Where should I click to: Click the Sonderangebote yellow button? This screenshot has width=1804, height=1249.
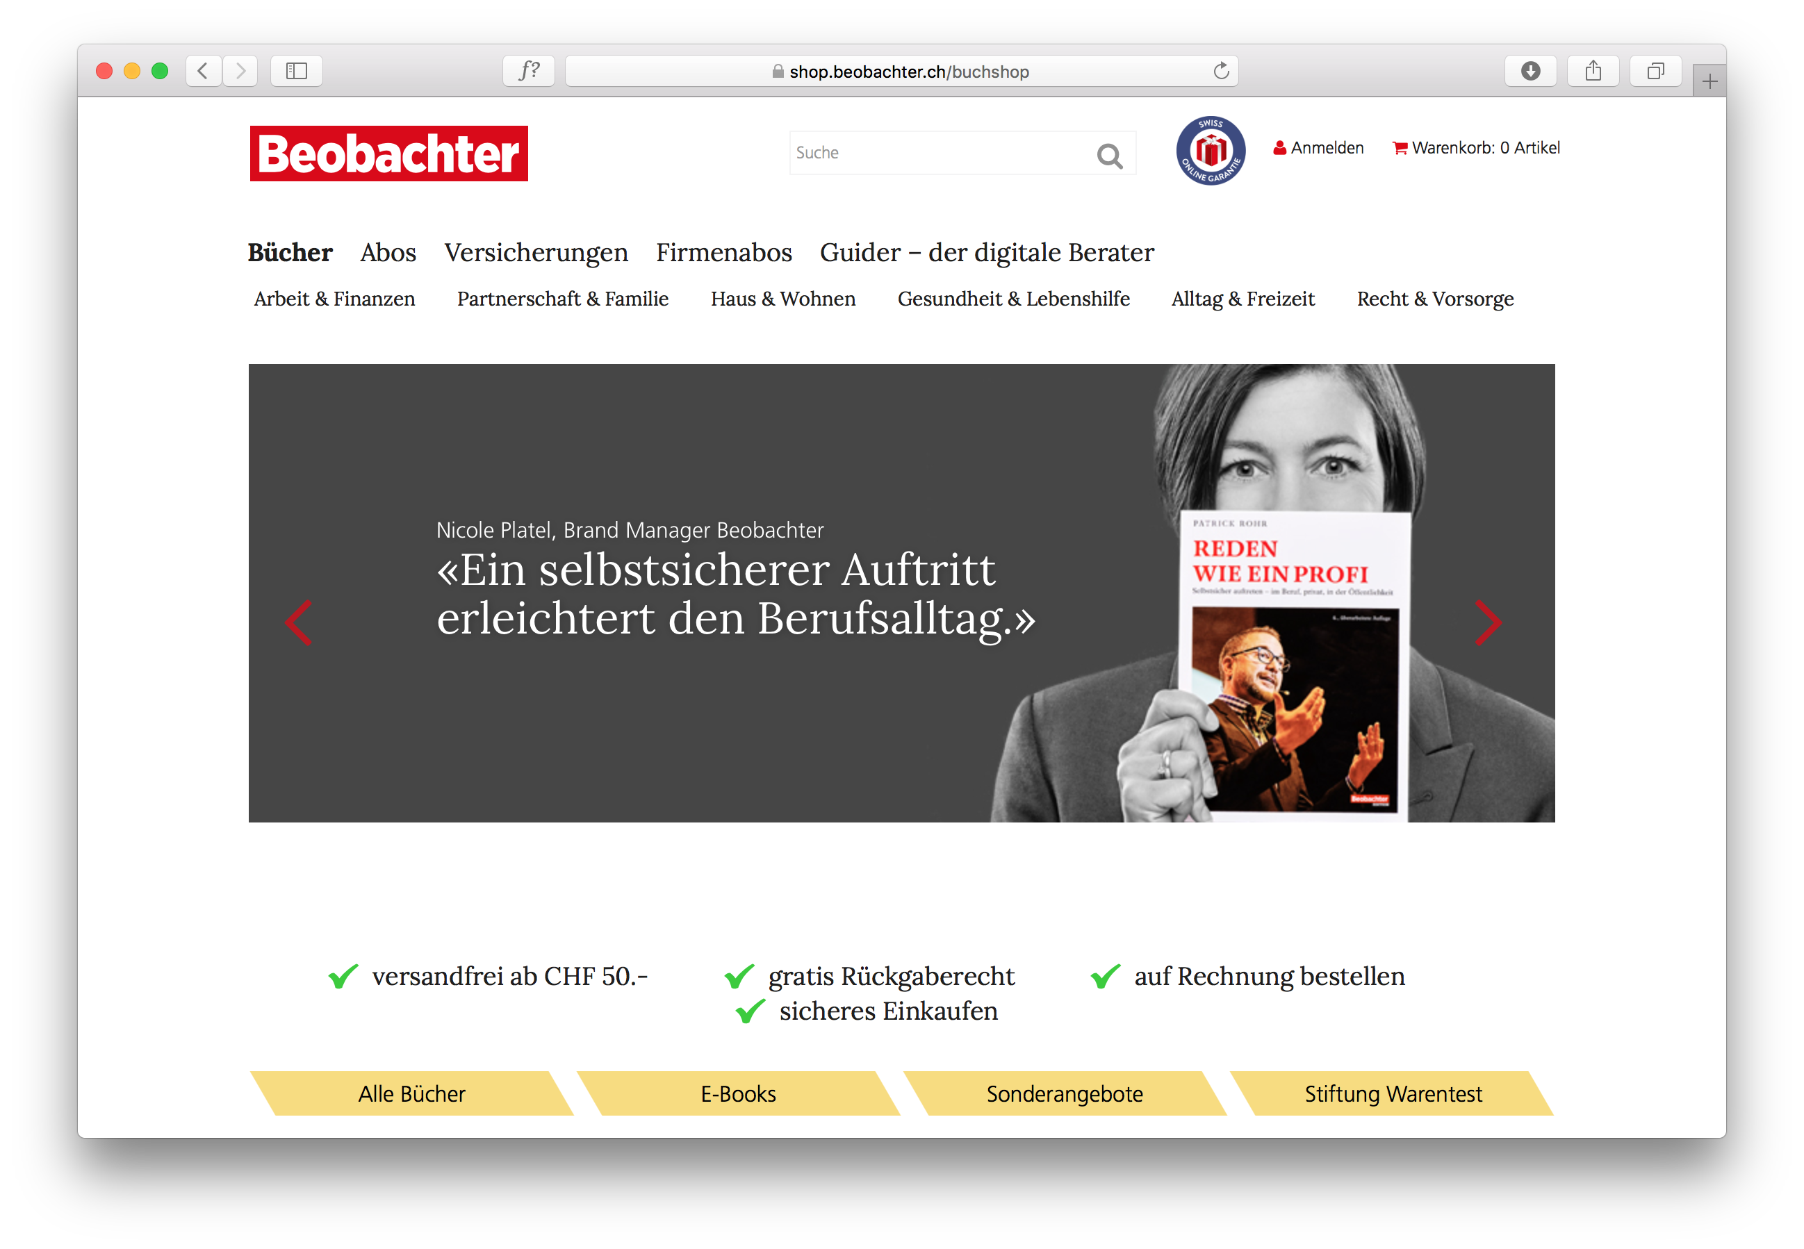[1065, 1093]
